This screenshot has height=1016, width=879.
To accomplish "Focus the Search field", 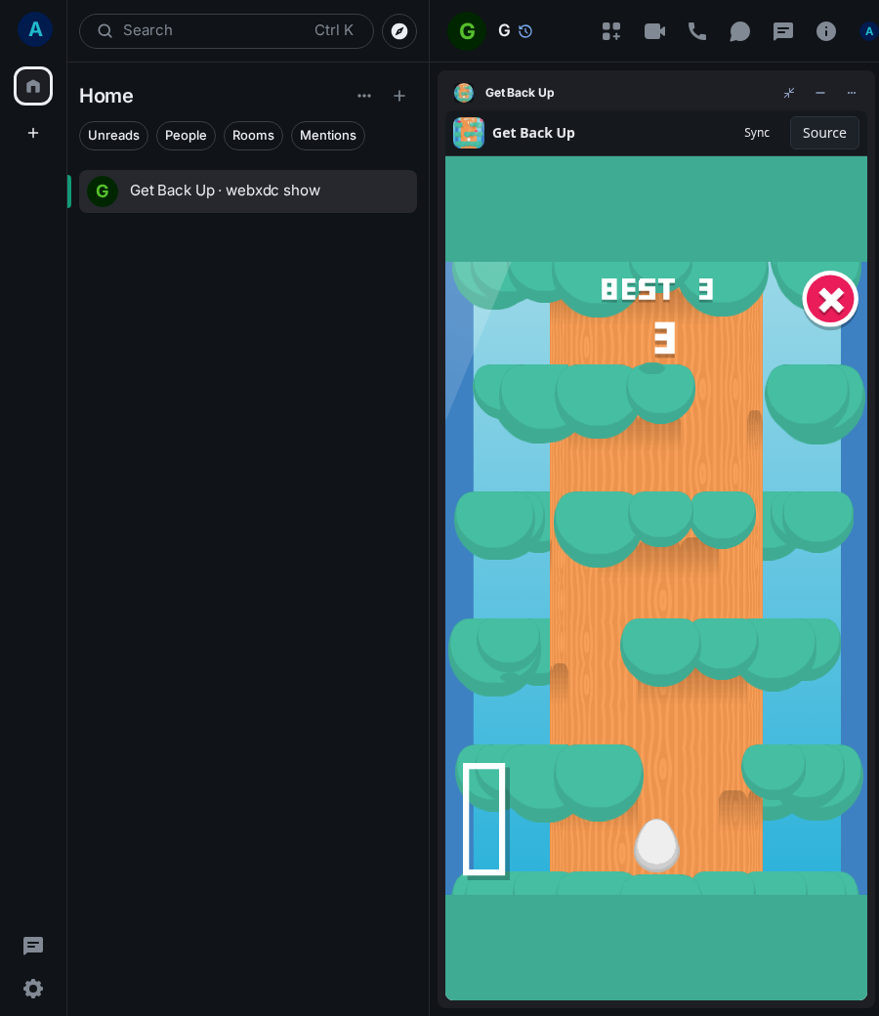I will point(226,31).
